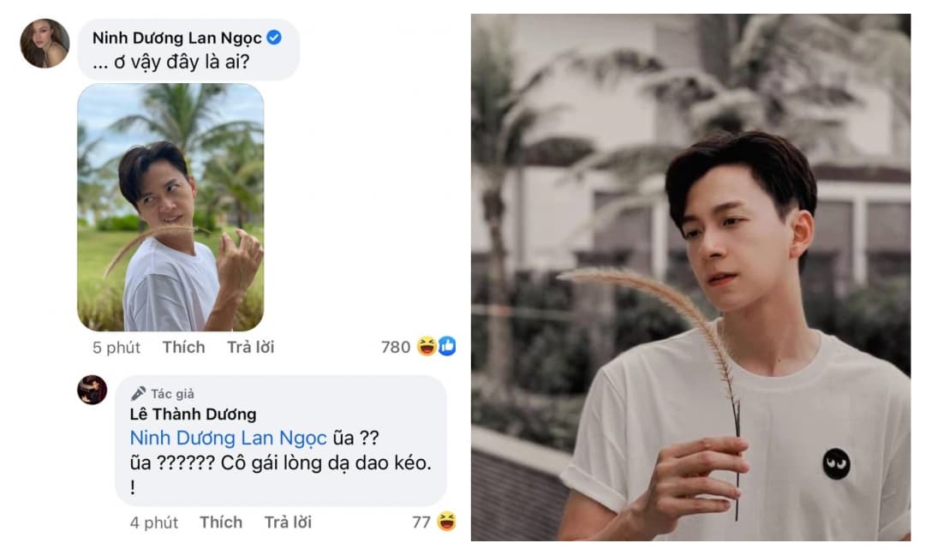
Task: Click the 5 phút timestamp
Action: 115,347
